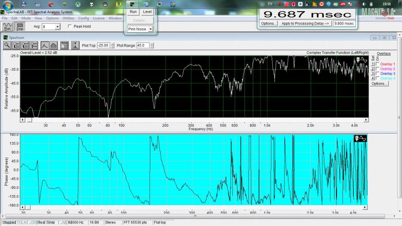
Task: Click left arrow of phase plot scrollbar
Action: [23, 207]
